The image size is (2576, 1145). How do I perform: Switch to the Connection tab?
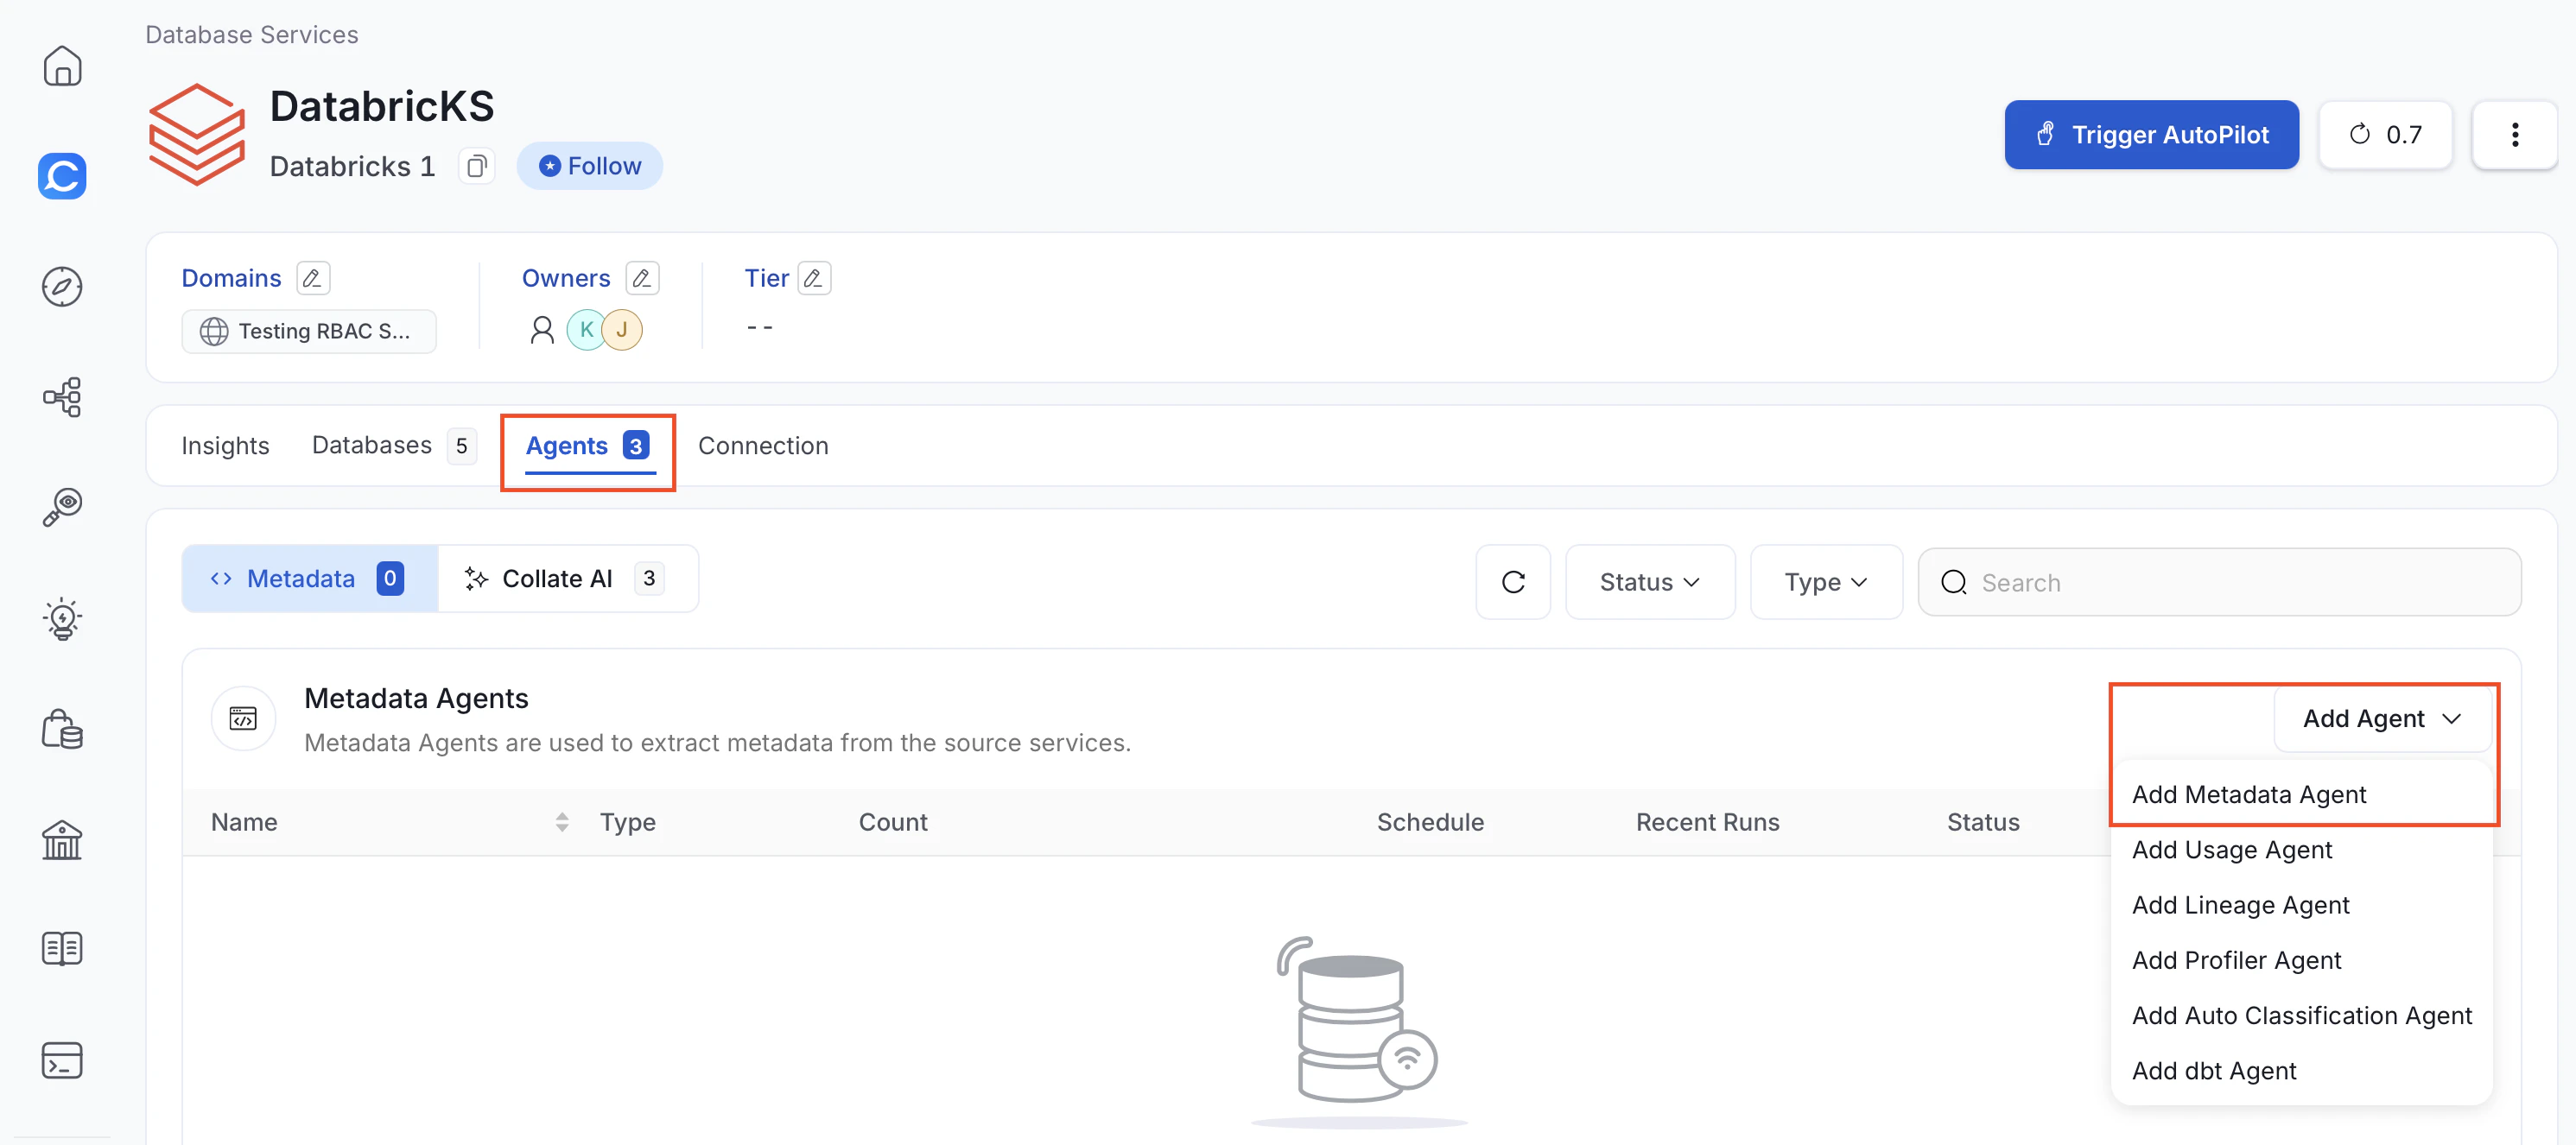(x=763, y=446)
